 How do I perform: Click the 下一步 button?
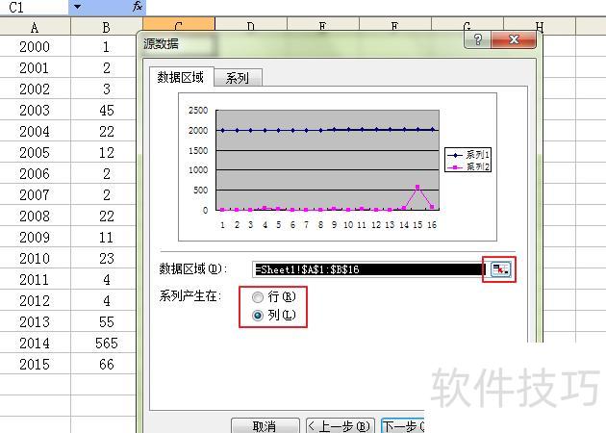coord(403,425)
